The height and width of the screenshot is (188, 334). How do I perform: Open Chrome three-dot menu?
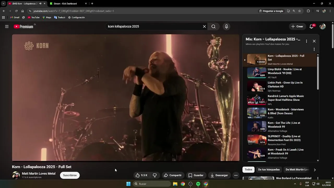click(330, 11)
